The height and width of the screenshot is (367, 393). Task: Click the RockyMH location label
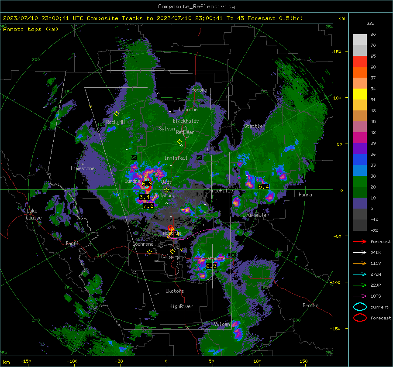pyautogui.click(x=115, y=122)
